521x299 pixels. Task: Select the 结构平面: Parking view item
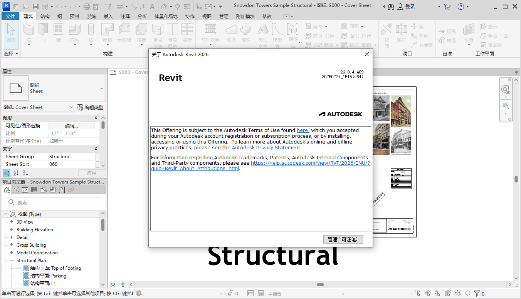click(48, 276)
